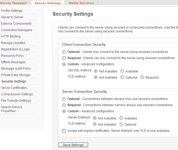Click the Old SSL method label
The width and height of the screenshot is (178, 150).
[80, 70]
